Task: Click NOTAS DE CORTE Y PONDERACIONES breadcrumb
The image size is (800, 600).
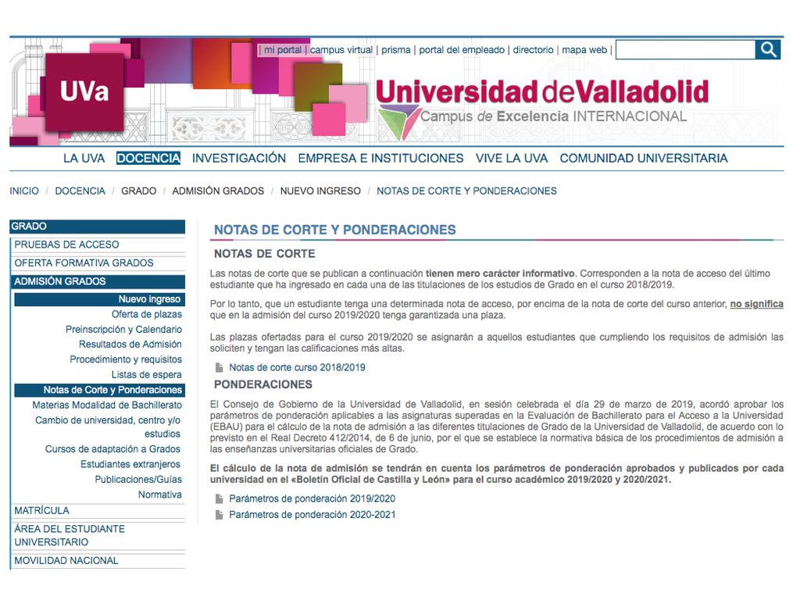Action: [x=467, y=191]
